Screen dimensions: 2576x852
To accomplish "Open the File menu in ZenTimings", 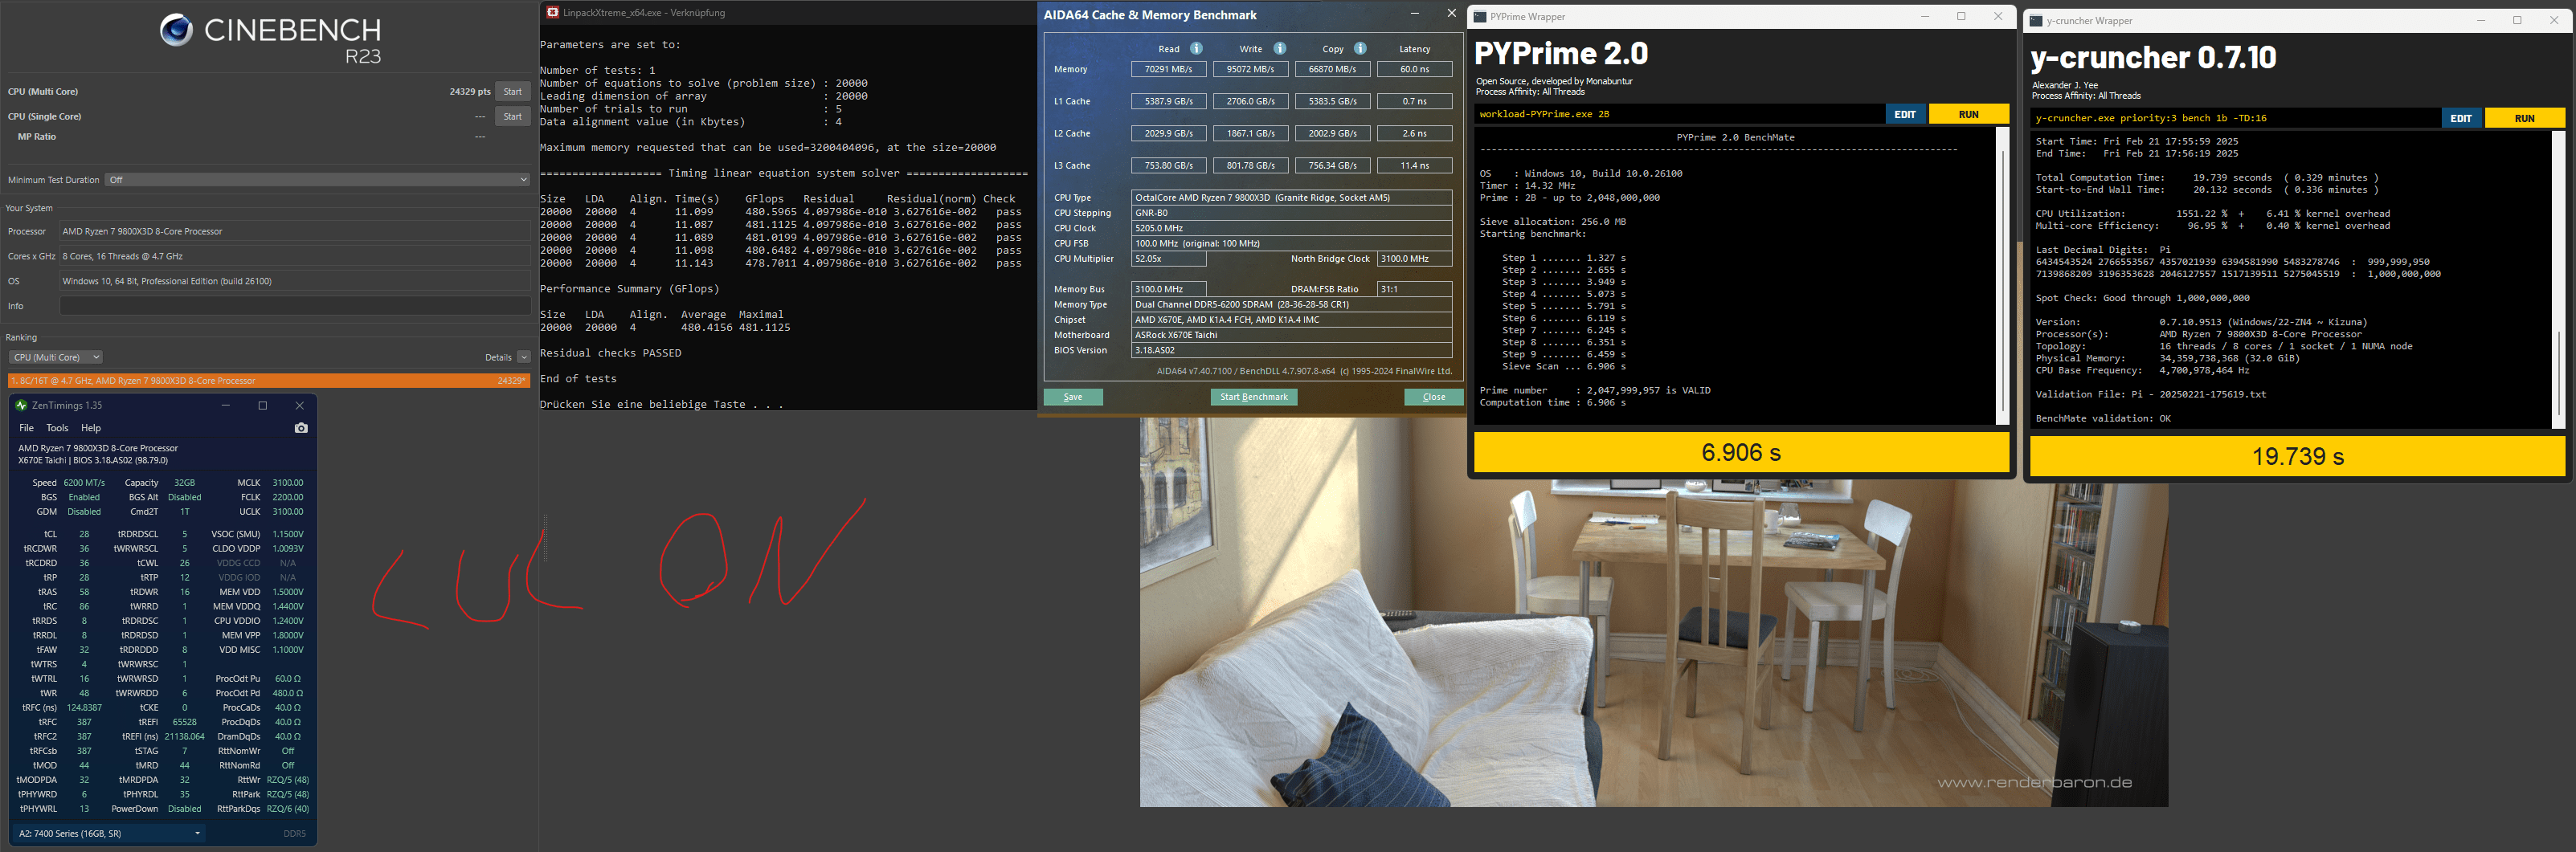I will pos(27,427).
